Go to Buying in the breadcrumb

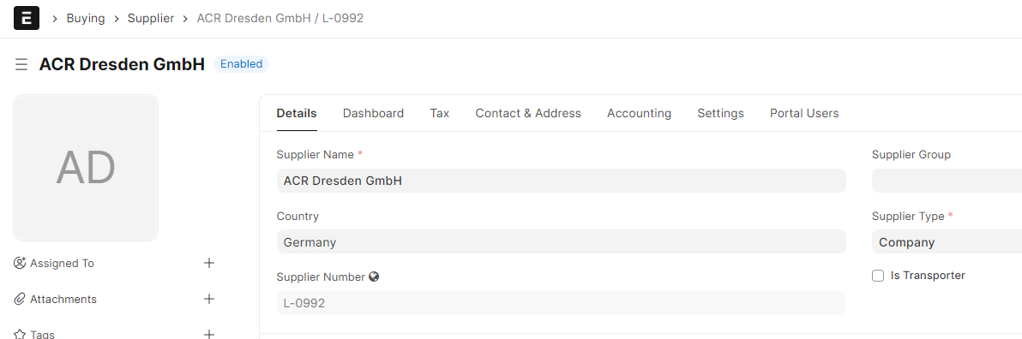coord(86,18)
